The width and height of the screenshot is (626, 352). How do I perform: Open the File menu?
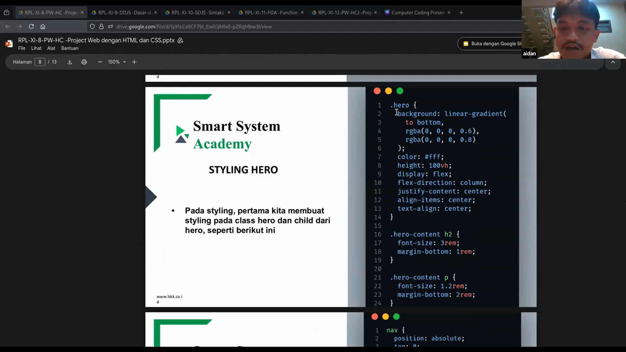pos(22,48)
